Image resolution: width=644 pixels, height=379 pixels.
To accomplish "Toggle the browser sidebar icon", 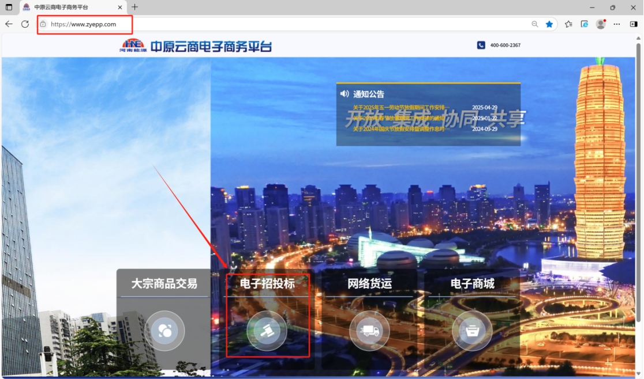I will (634, 24).
